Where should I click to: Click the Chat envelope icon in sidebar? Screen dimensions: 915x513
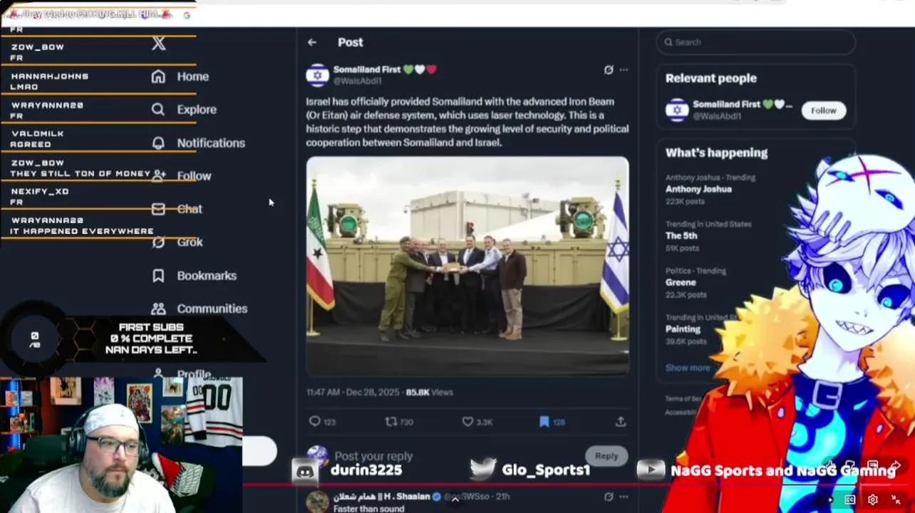158,209
